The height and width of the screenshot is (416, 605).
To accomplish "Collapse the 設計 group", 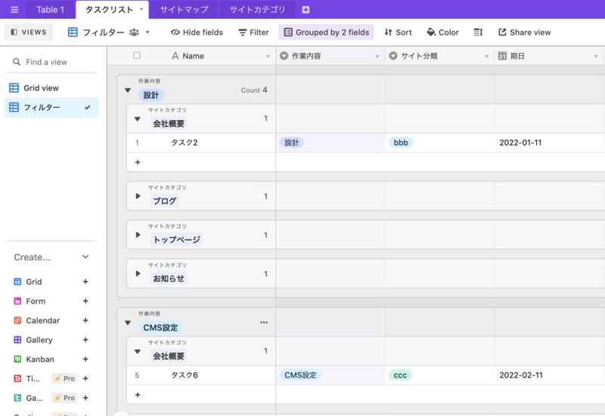I will tap(128, 90).
